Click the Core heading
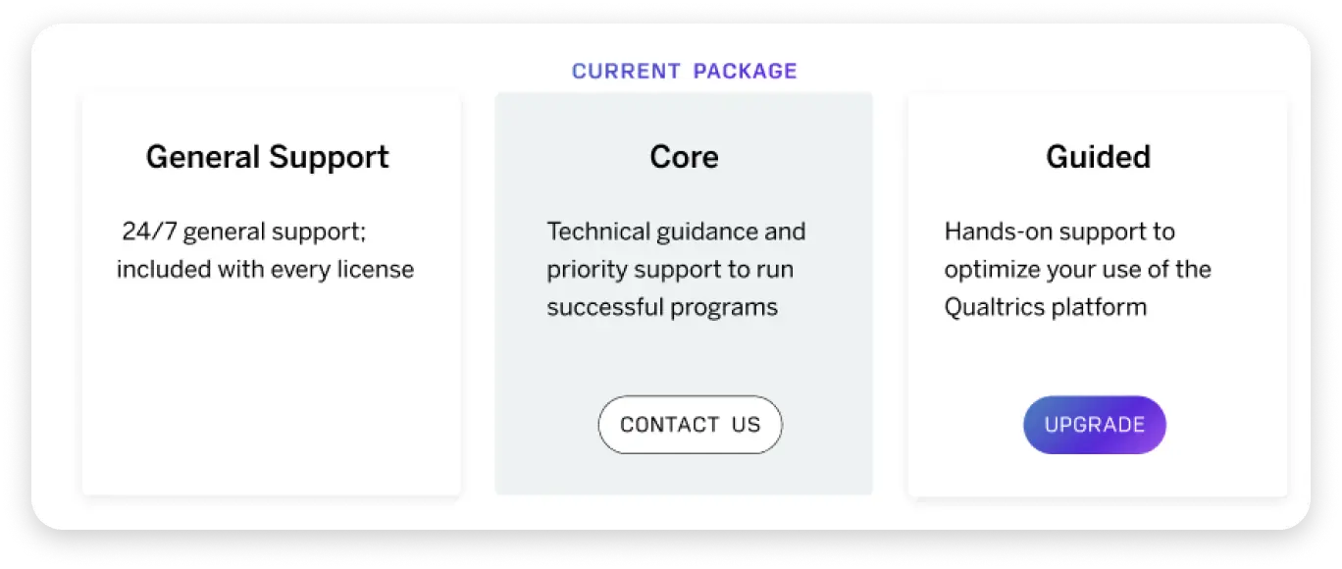Screen dimensions: 1342x569 (684, 156)
